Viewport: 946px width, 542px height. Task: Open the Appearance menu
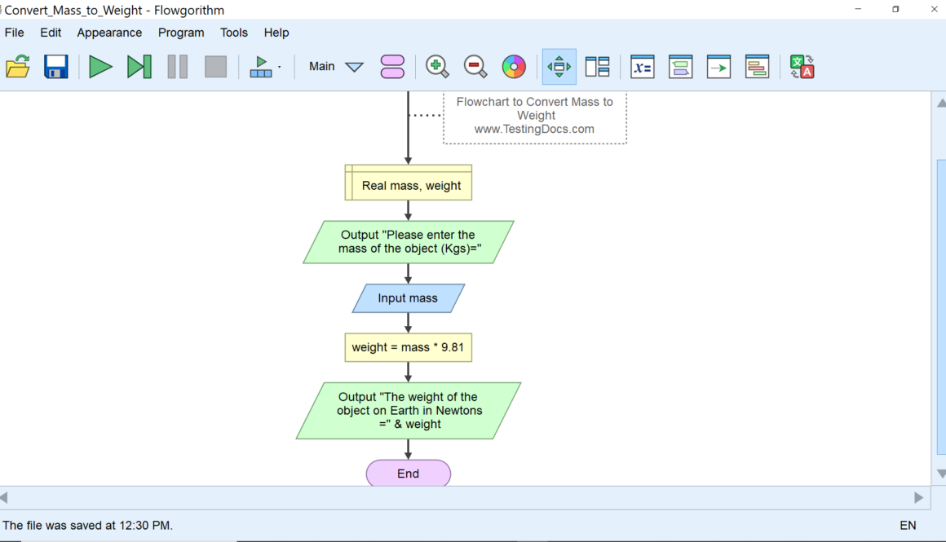click(x=109, y=33)
